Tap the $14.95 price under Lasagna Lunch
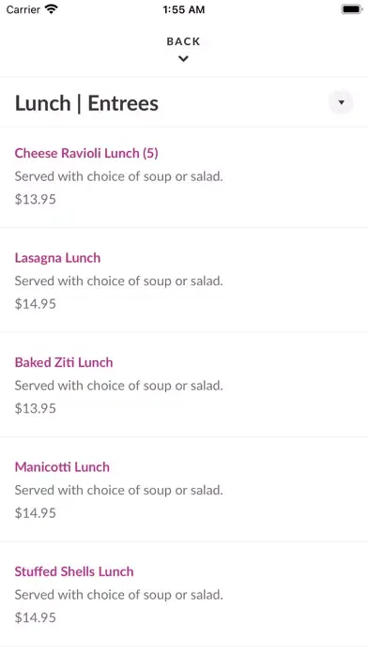 (36, 304)
